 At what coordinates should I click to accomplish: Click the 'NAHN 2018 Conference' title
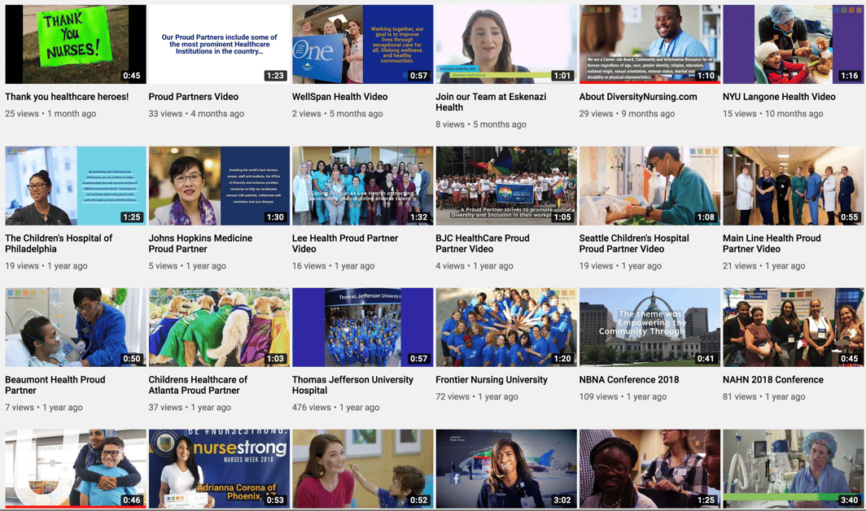(x=772, y=379)
